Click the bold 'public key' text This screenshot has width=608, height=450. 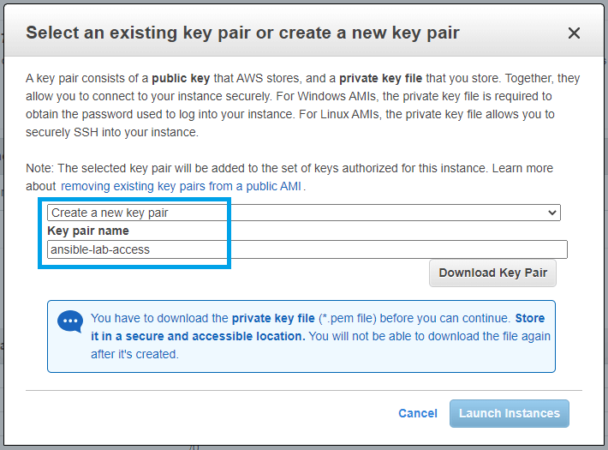(x=182, y=78)
